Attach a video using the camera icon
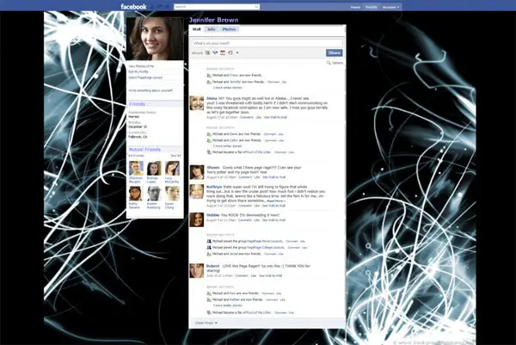The width and height of the screenshot is (516, 345). coord(215,52)
